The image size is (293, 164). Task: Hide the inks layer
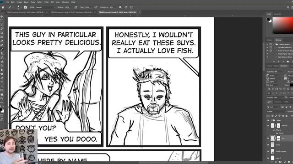[x=268, y=138]
